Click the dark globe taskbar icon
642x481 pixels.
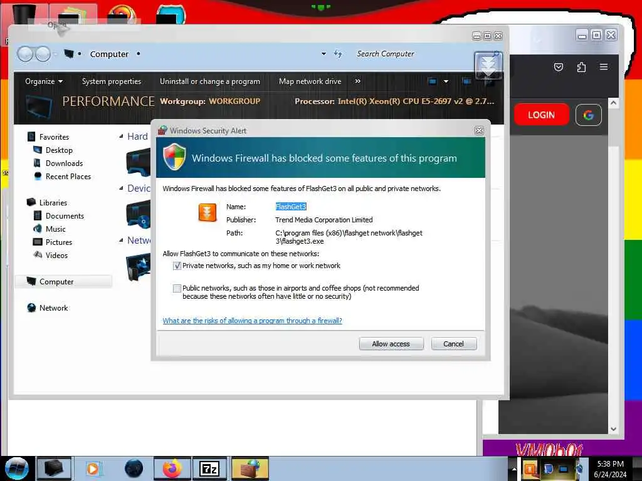pyautogui.click(x=134, y=468)
